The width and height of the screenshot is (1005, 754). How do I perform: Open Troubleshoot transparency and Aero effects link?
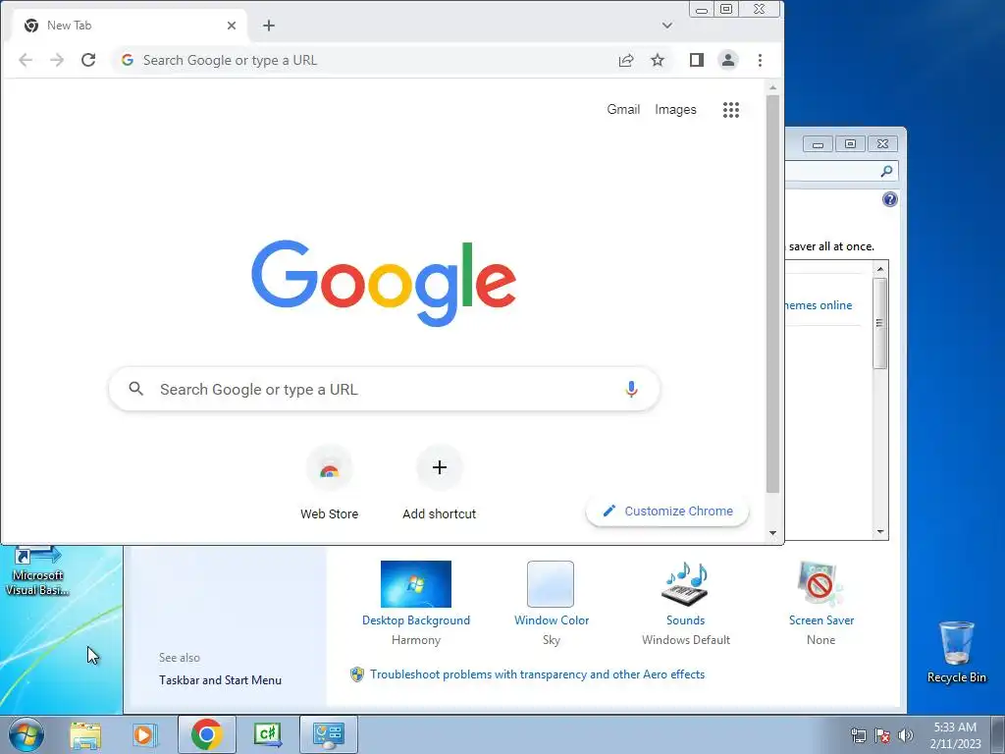pos(537,674)
